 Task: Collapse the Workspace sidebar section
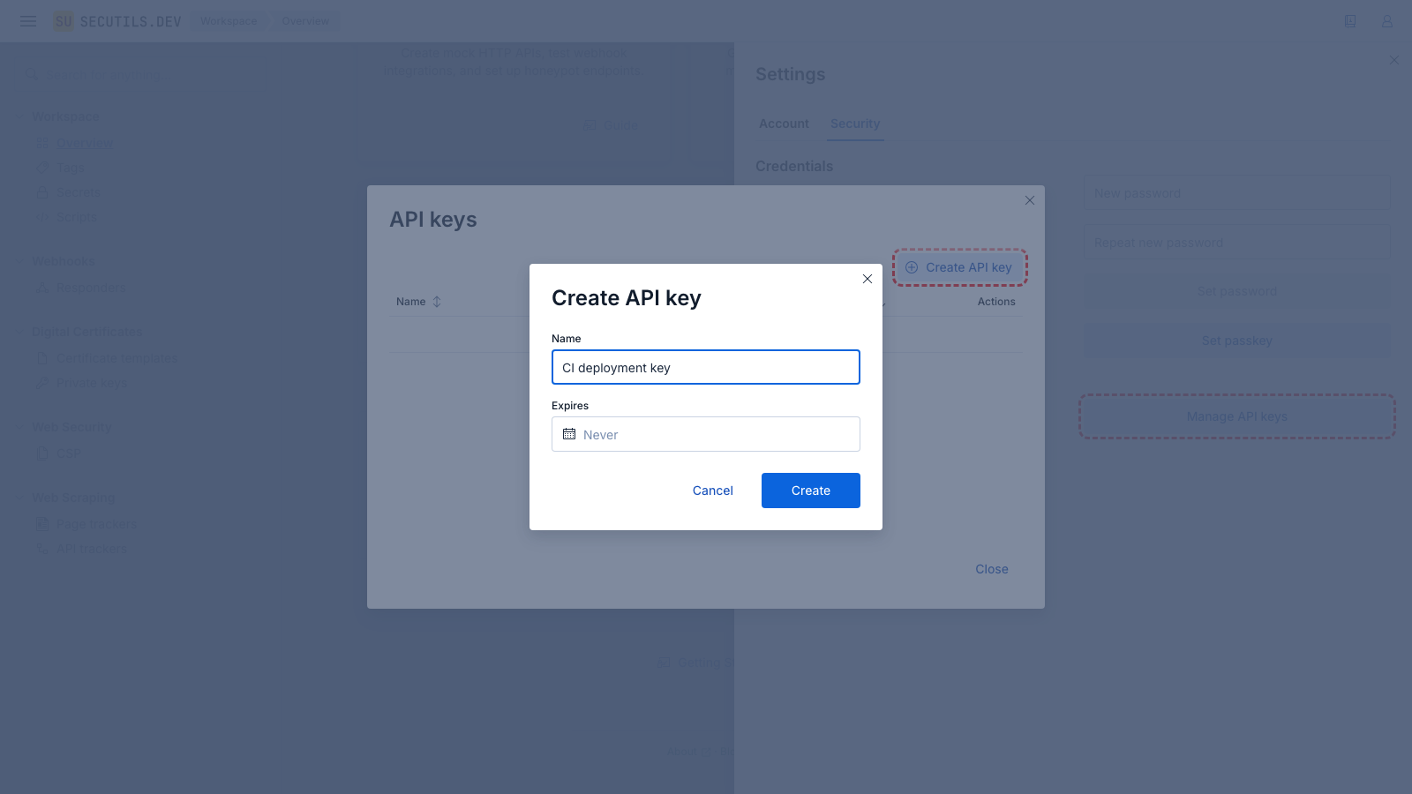tap(19, 116)
